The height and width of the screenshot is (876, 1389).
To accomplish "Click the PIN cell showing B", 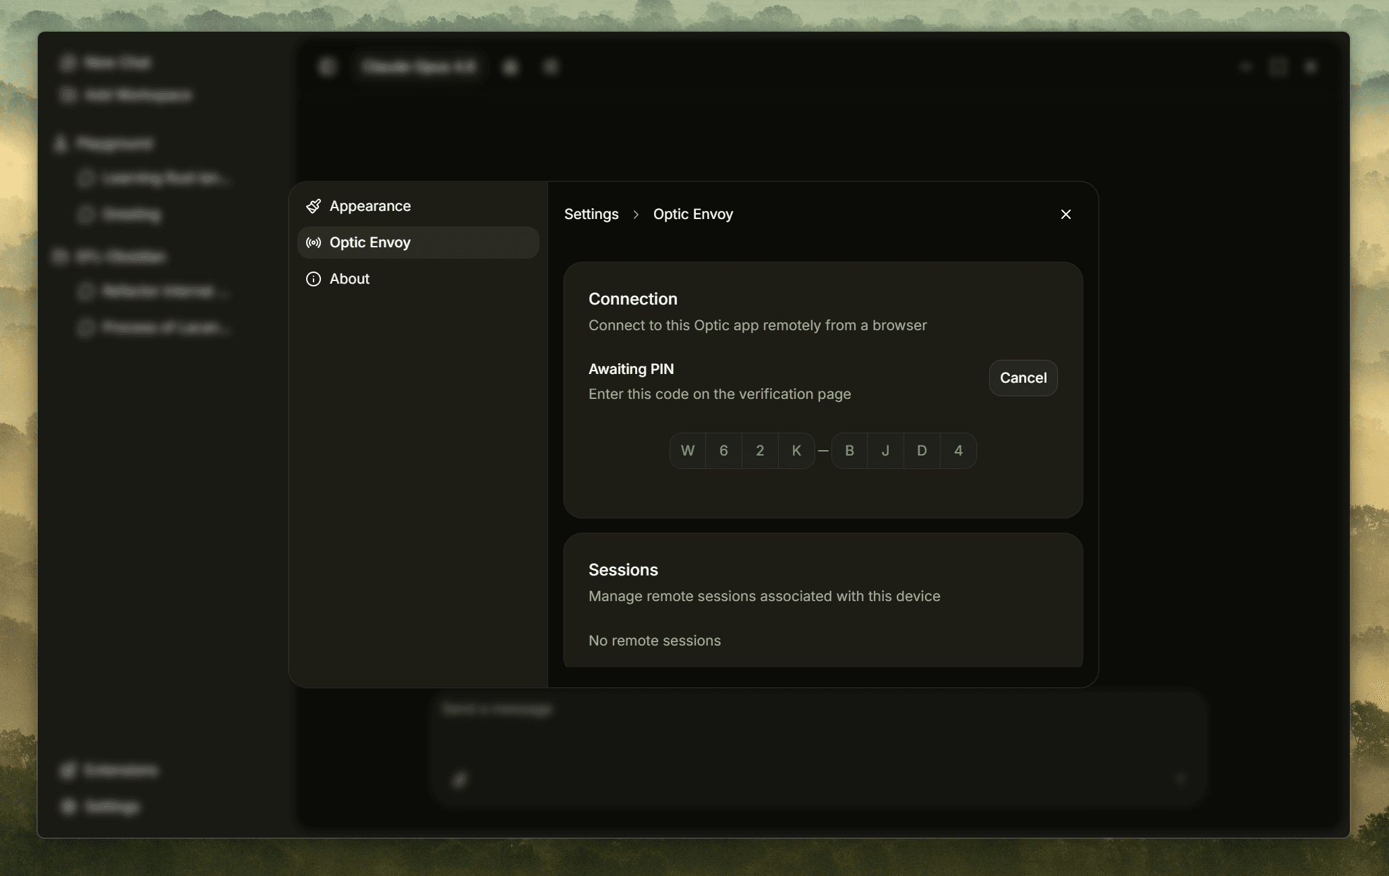I will tap(850, 451).
